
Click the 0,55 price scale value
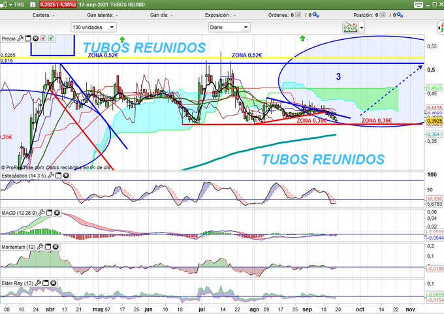point(432,46)
